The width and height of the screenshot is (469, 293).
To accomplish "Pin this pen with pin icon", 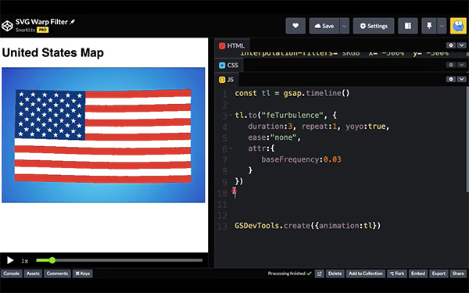I will (x=429, y=26).
